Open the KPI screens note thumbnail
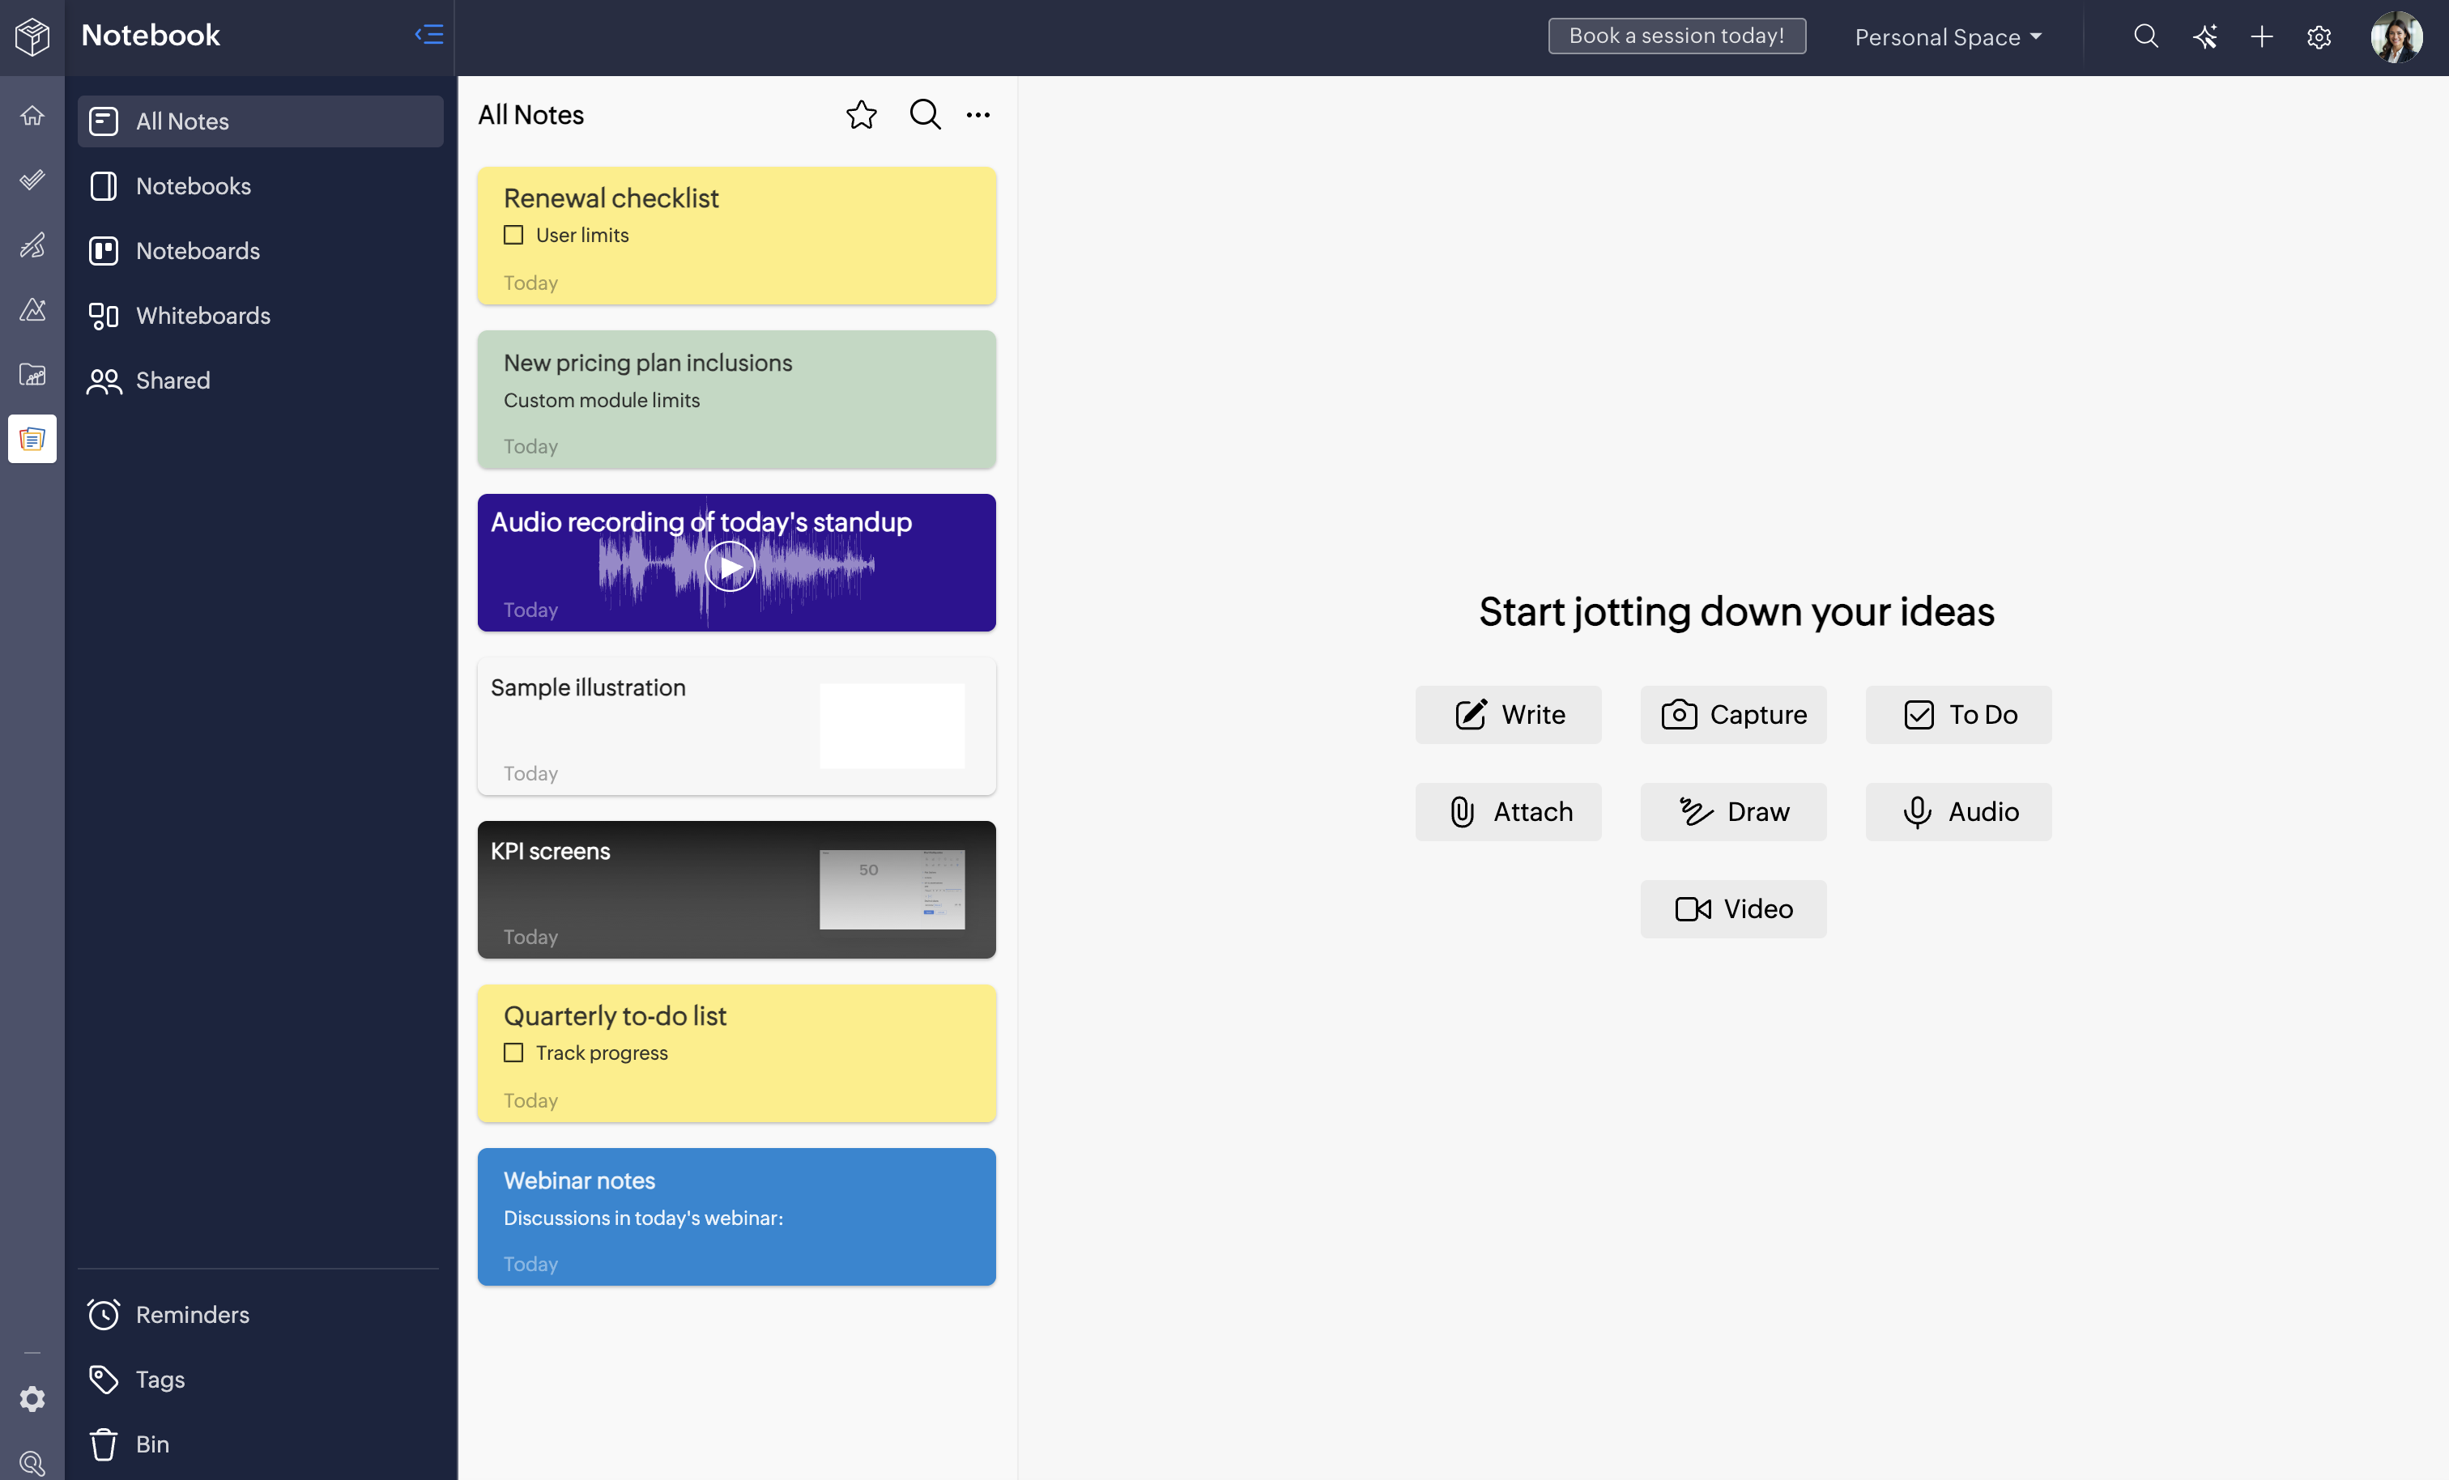The width and height of the screenshot is (2449, 1480). pyautogui.click(x=892, y=889)
